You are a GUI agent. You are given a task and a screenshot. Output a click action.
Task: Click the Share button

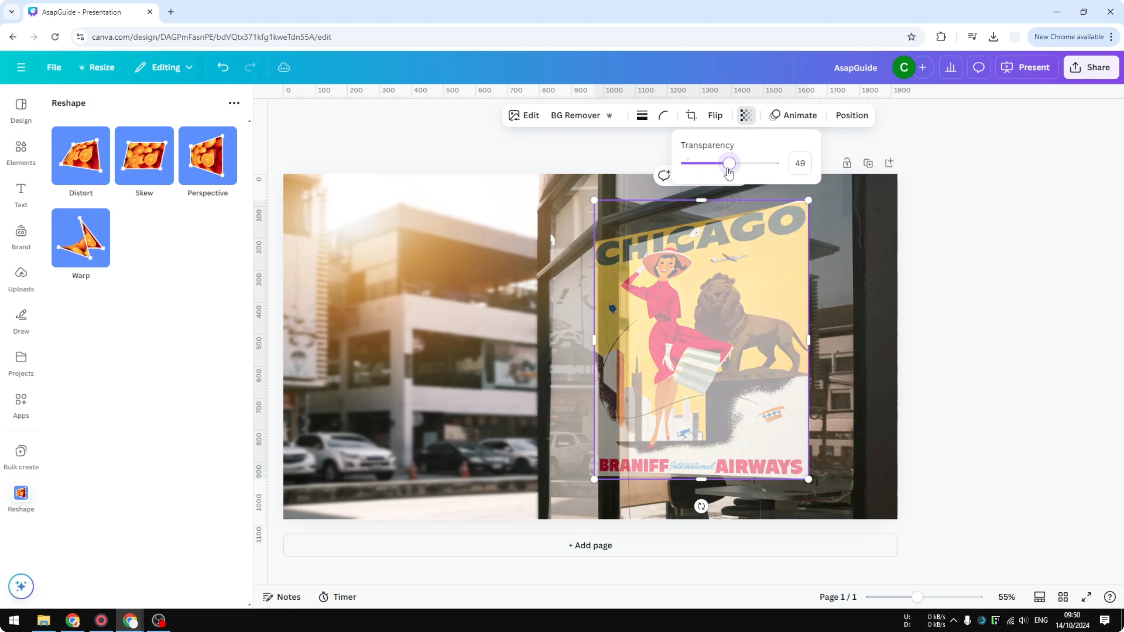pos(1091,67)
